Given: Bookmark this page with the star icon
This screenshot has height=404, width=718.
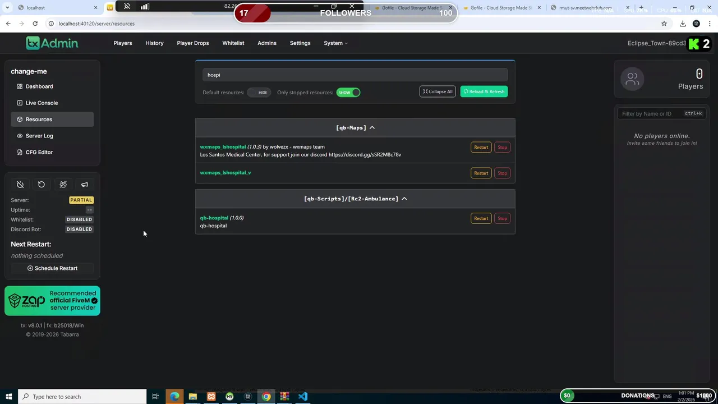Looking at the screenshot, I should [x=664, y=24].
